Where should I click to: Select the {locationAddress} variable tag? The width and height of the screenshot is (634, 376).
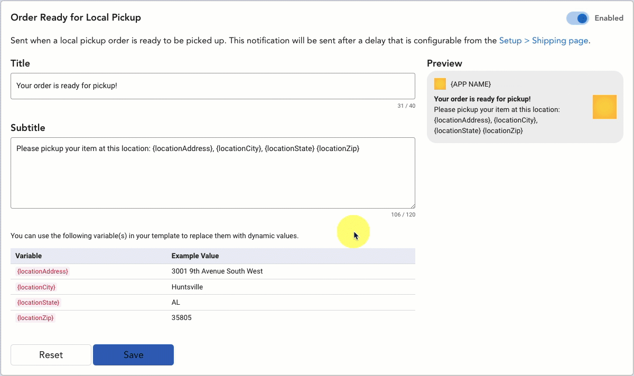tap(42, 271)
